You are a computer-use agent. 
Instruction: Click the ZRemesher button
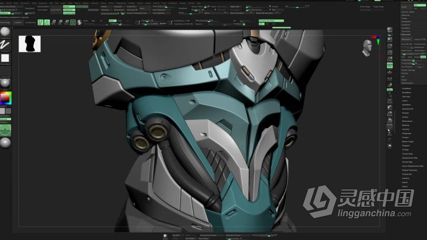(406, 40)
